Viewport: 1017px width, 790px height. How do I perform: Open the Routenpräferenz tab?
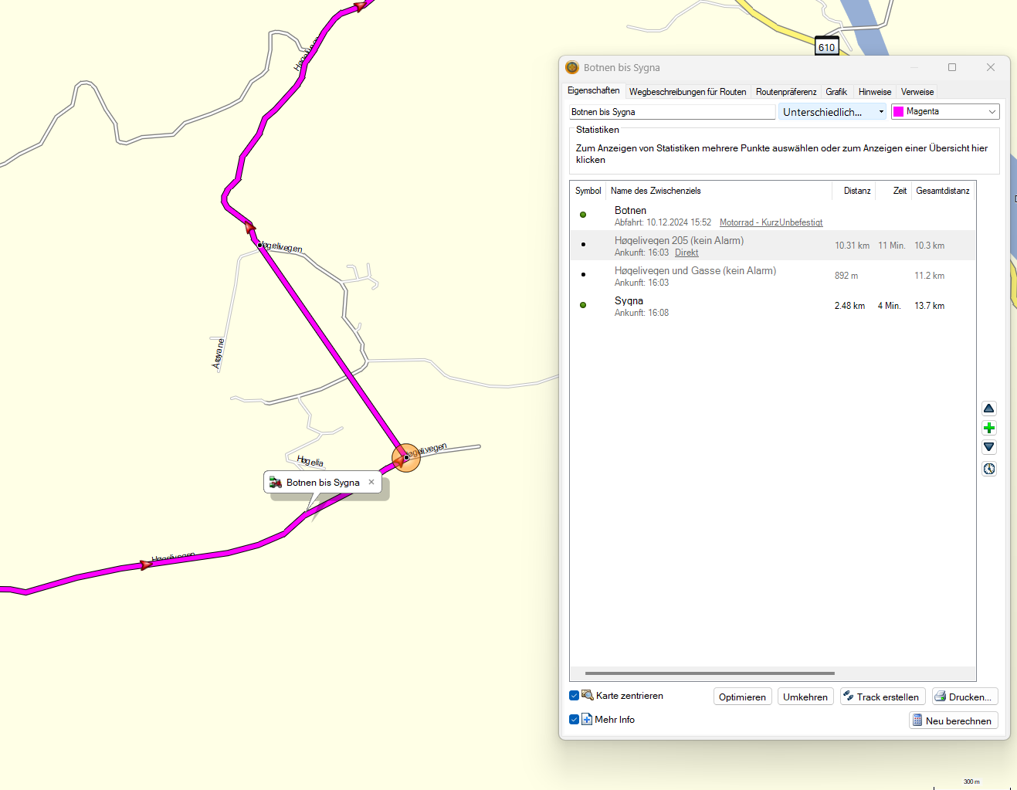coord(785,92)
